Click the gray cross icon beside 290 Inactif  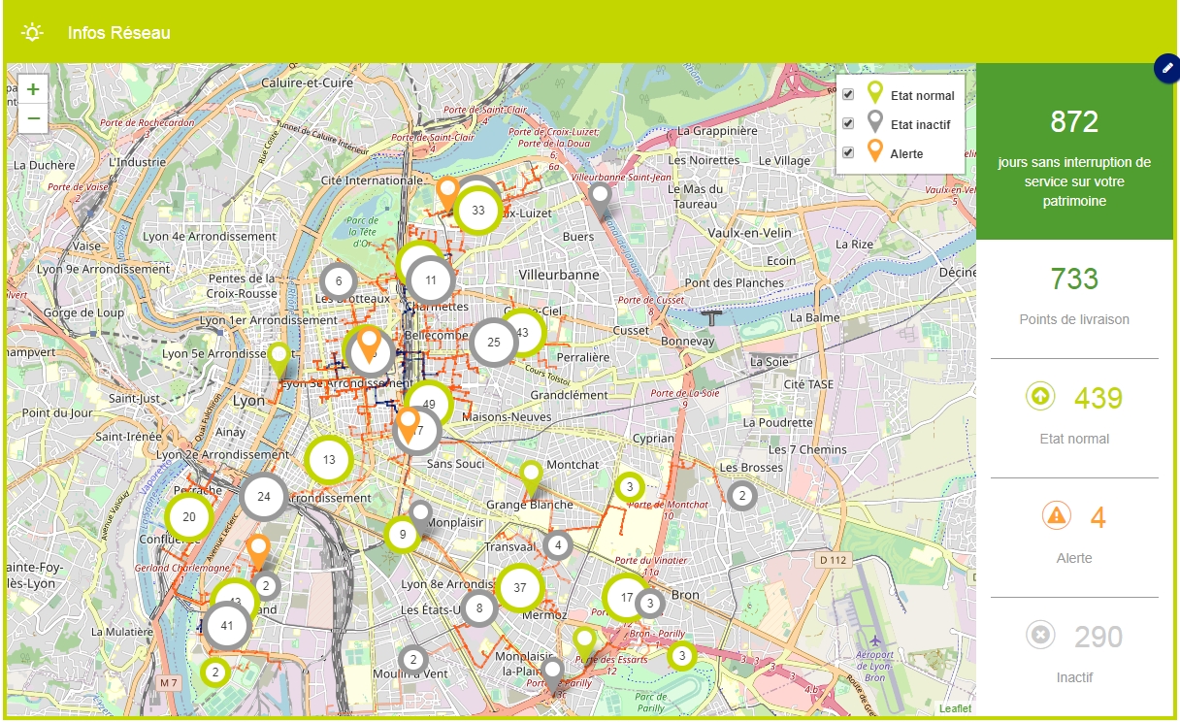pos(1040,636)
